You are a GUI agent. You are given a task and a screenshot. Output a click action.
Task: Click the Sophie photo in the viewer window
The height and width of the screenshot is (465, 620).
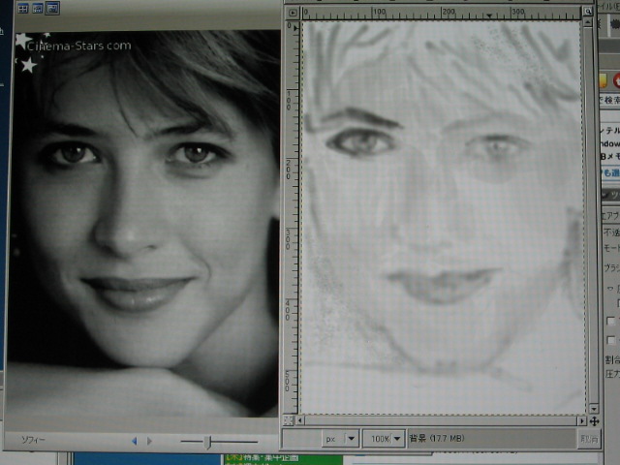[x=144, y=224]
